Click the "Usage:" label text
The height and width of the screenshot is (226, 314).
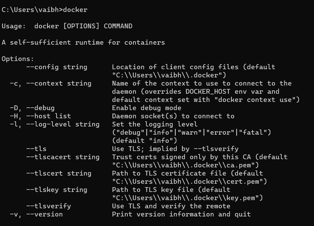click(14, 26)
